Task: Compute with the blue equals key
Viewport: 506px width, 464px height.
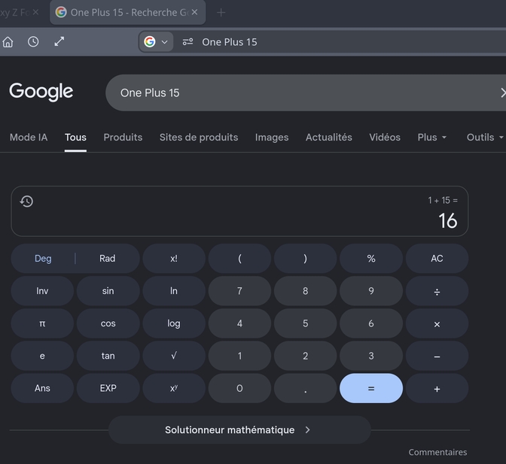Action: [371, 388]
